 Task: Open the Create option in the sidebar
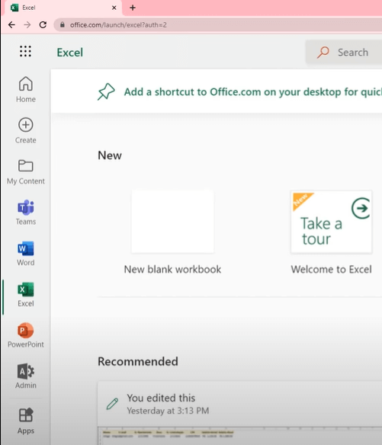[x=26, y=130]
